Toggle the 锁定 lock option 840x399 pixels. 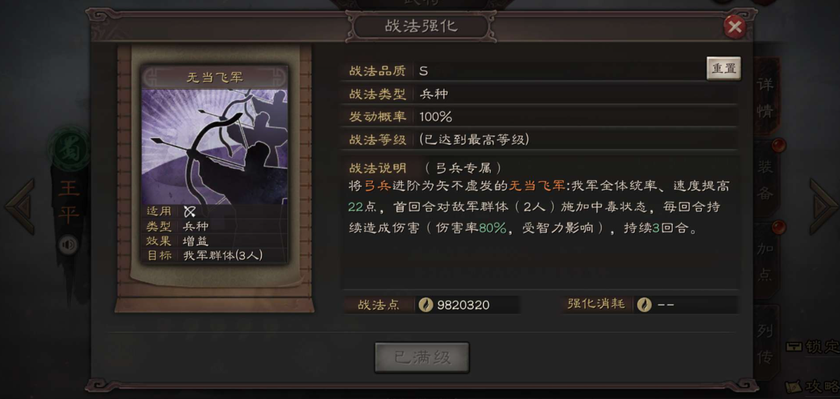click(x=813, y=347)
